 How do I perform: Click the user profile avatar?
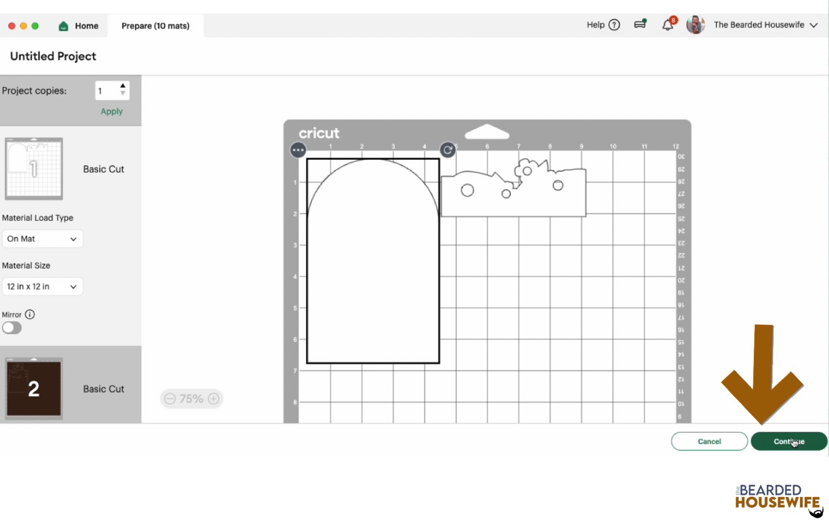(x=695, y=25)
